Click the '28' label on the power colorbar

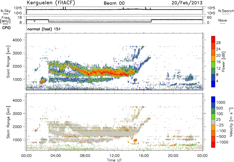point(218,43)
